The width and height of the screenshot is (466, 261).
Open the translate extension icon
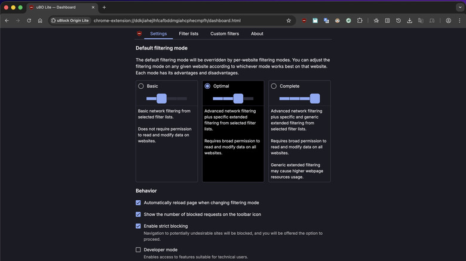tap(326, 20)
